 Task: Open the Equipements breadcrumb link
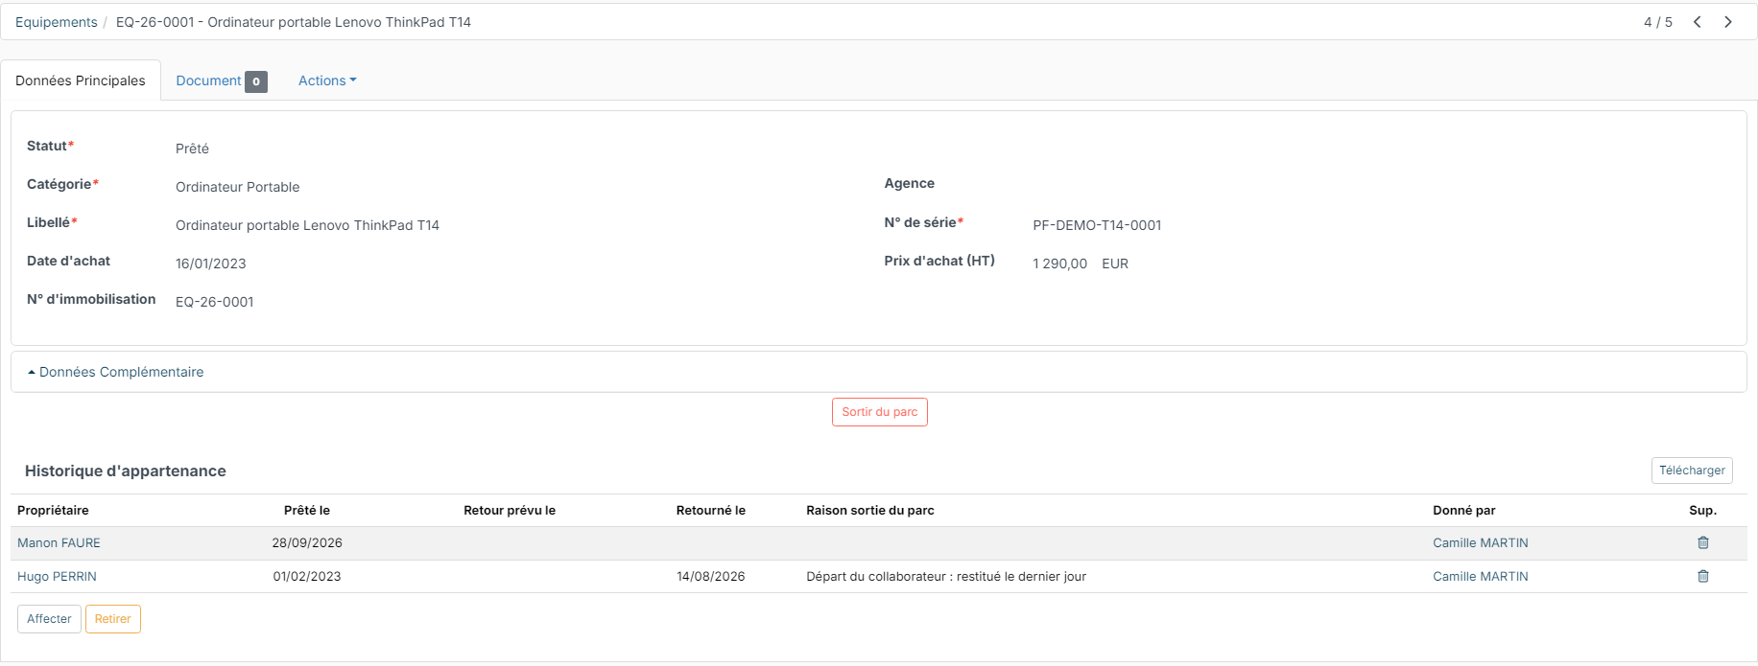click(x=56, y=22)
